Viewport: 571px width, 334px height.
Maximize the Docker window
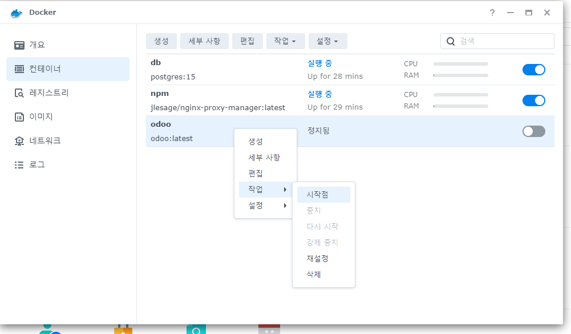coord(528,13)
